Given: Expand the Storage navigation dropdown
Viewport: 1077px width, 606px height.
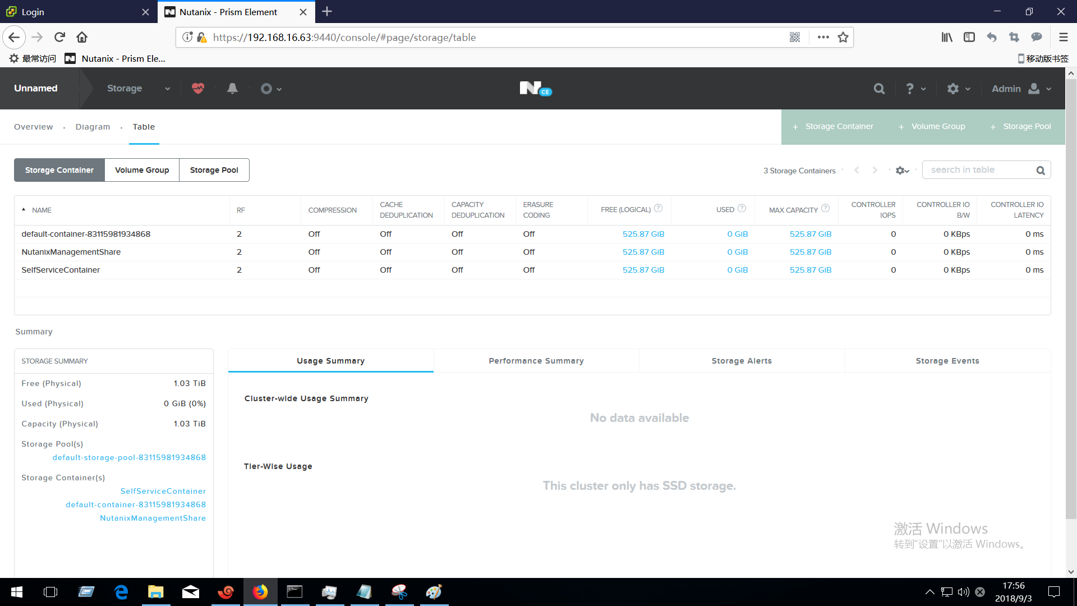Looking at the screenshot, I should [x=139, y=89].
